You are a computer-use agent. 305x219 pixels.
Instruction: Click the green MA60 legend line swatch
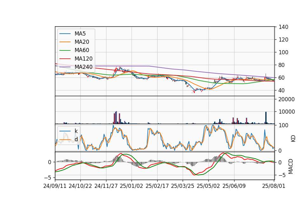65,50
